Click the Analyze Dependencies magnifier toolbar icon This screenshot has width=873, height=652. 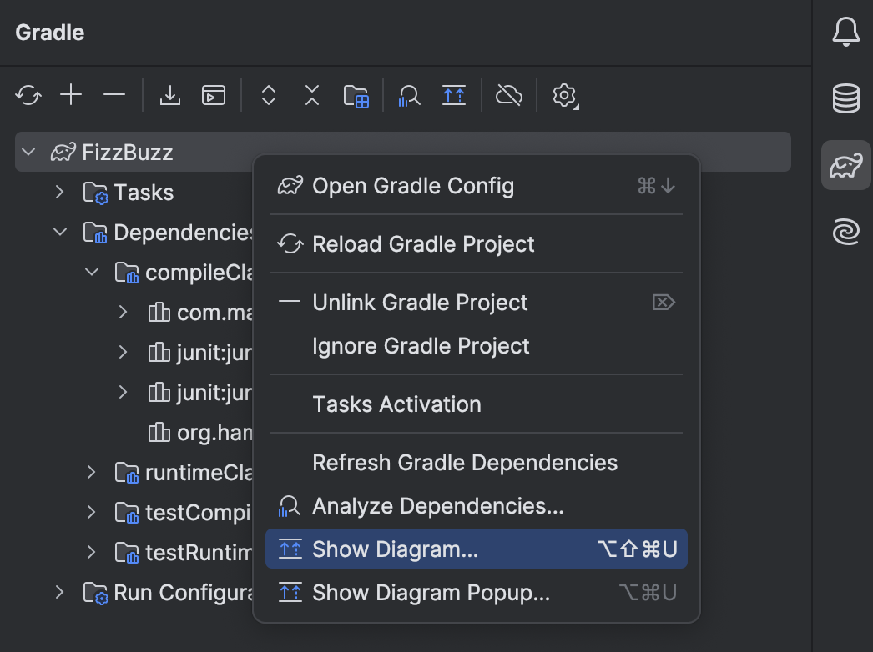408,95
